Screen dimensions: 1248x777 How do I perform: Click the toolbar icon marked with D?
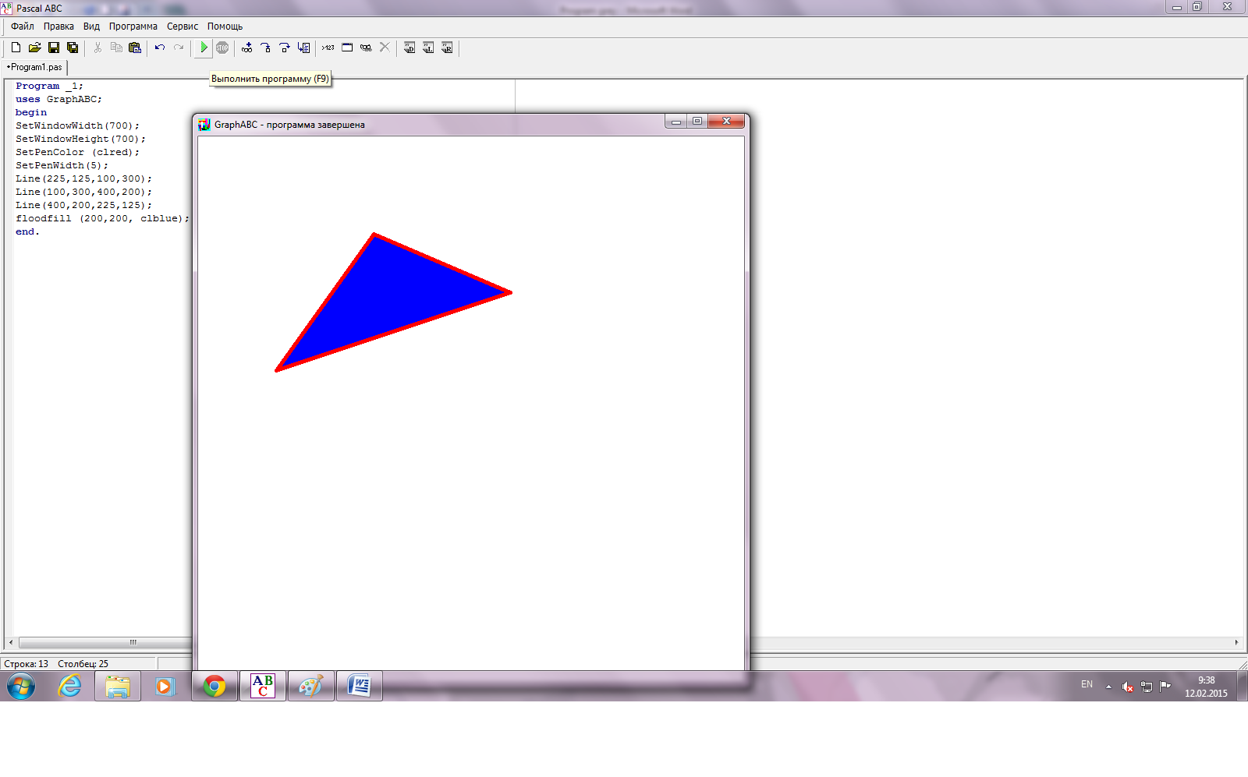(x=409, y=48)
